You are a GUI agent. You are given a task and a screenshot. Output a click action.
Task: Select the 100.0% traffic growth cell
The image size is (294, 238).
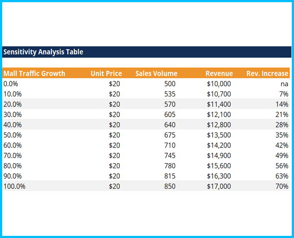(14, 186)
